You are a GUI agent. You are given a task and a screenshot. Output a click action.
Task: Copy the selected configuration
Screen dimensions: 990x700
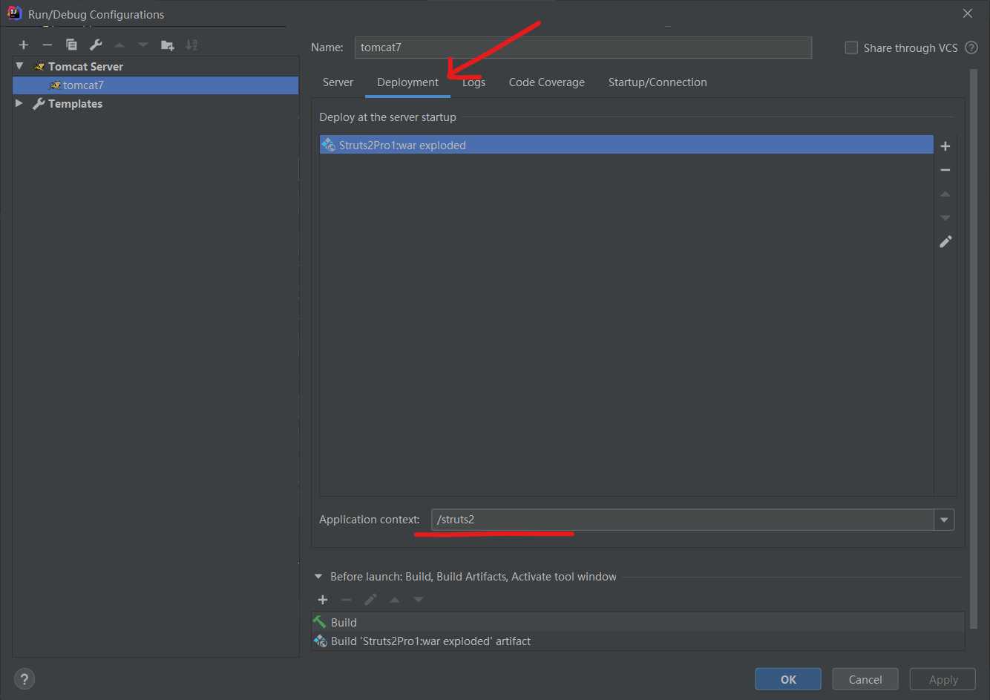71,45
